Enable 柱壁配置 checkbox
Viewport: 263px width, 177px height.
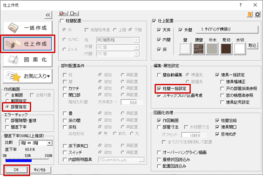pyautogui.click(x=62, y=21)
